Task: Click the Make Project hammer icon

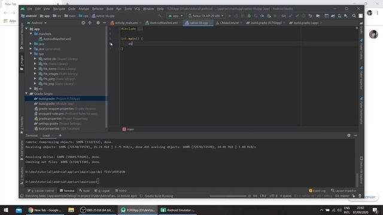Action: [160, 16]
